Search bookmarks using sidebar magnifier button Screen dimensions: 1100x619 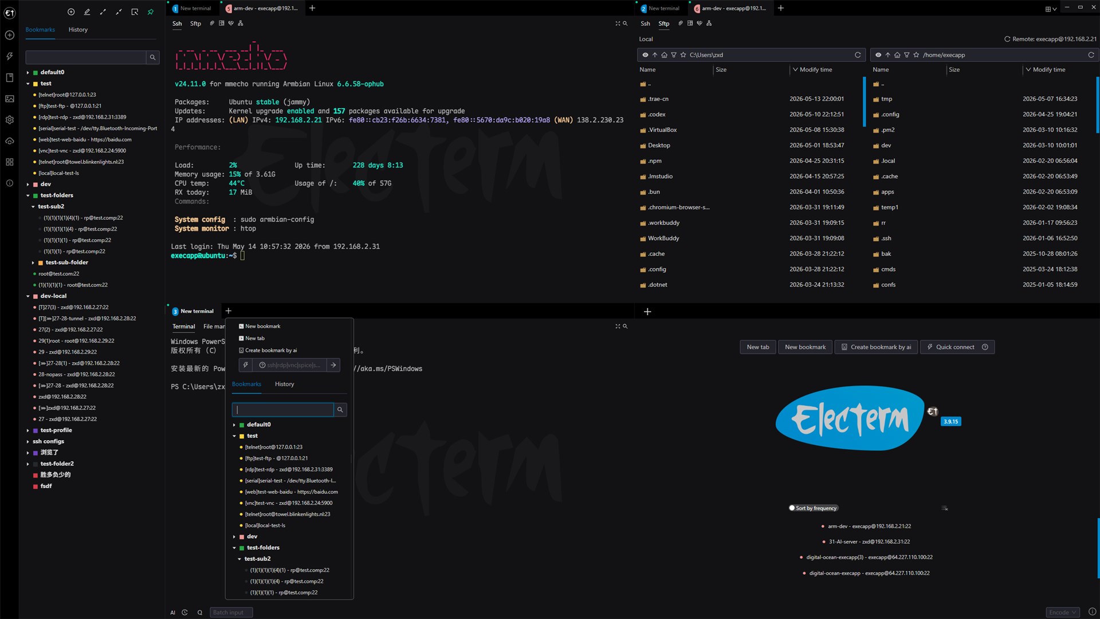152,57
